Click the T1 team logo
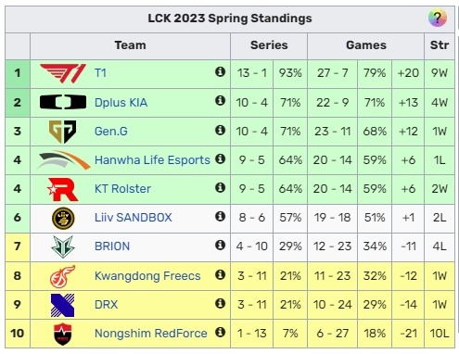Image resolution: width=459 pixels, height=354 pixels. pyautogui.click(x=63, y=73)
